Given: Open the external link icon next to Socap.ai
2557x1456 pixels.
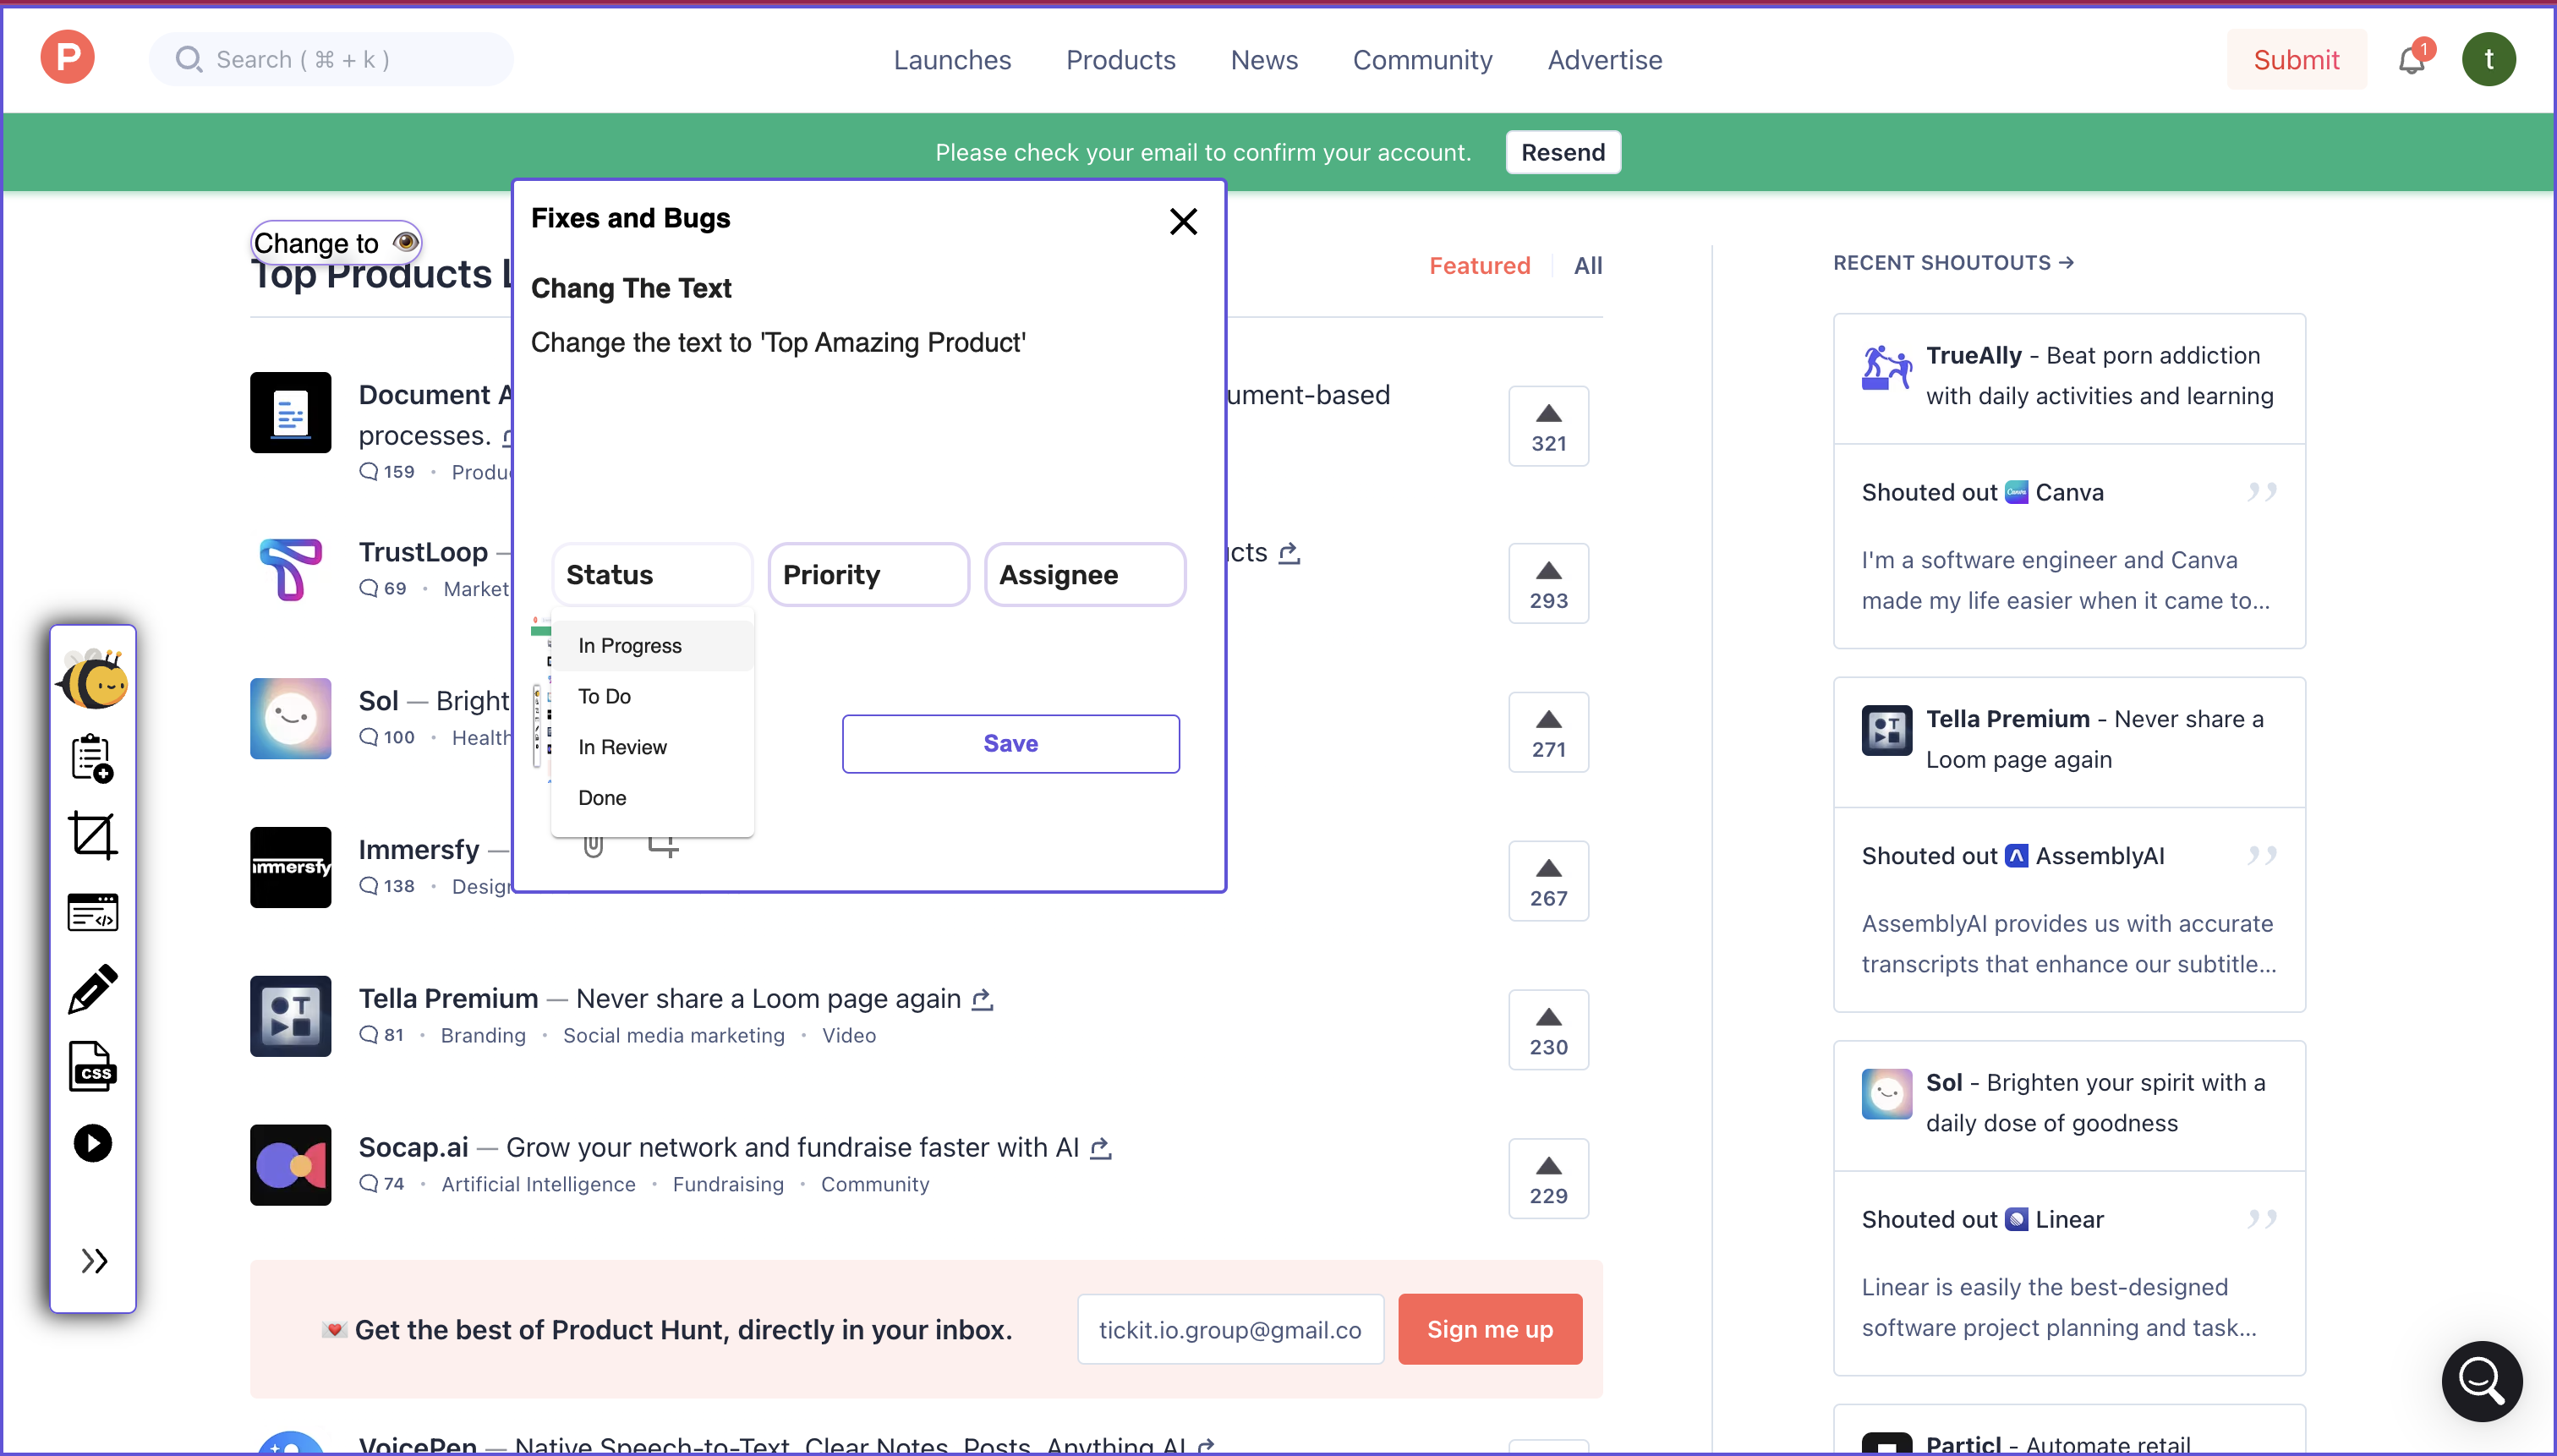Looking at the screenshot, I should click(1100, 1148).
